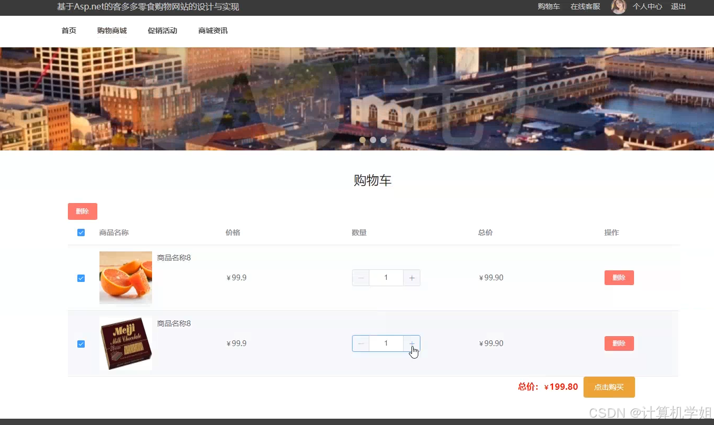Click the Meiji chocolate product thumbnail
This screenshot has height=425, width=714.
126,343
